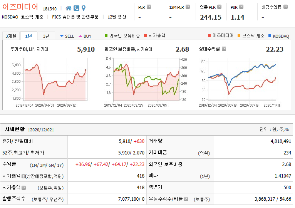
Task: Click the 주가추이 price value 5,910
Action: click(x=86, y=49)
